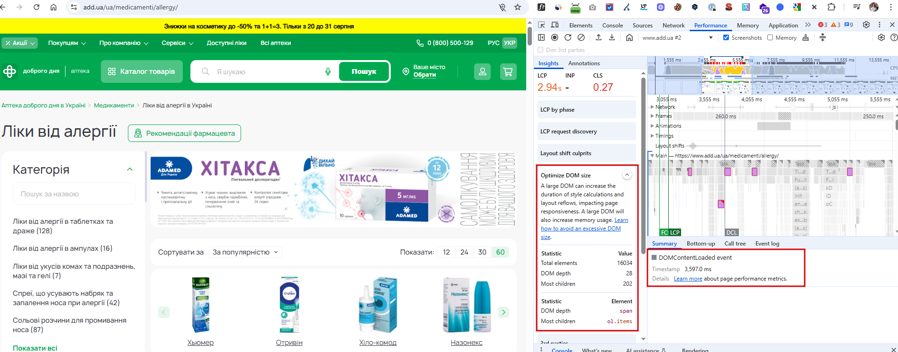This screenshot has height=352, width=898.
Task: Click the phone icon beside 0 (800) 500-129
Action: pyautogui.click(x=420, y=43)
